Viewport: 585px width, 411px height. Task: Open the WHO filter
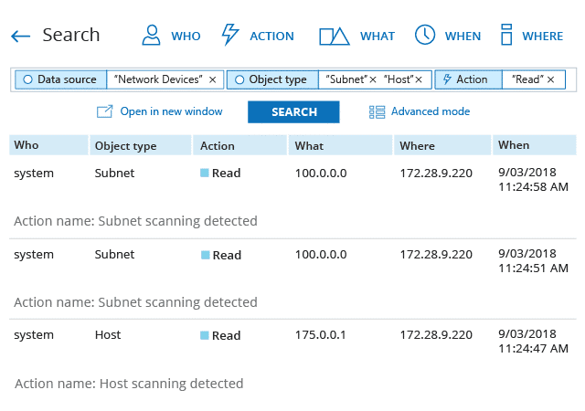[186, 37]
